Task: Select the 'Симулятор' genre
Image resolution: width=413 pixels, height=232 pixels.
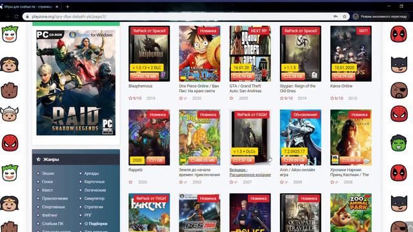Action: (x=94, y=198)
